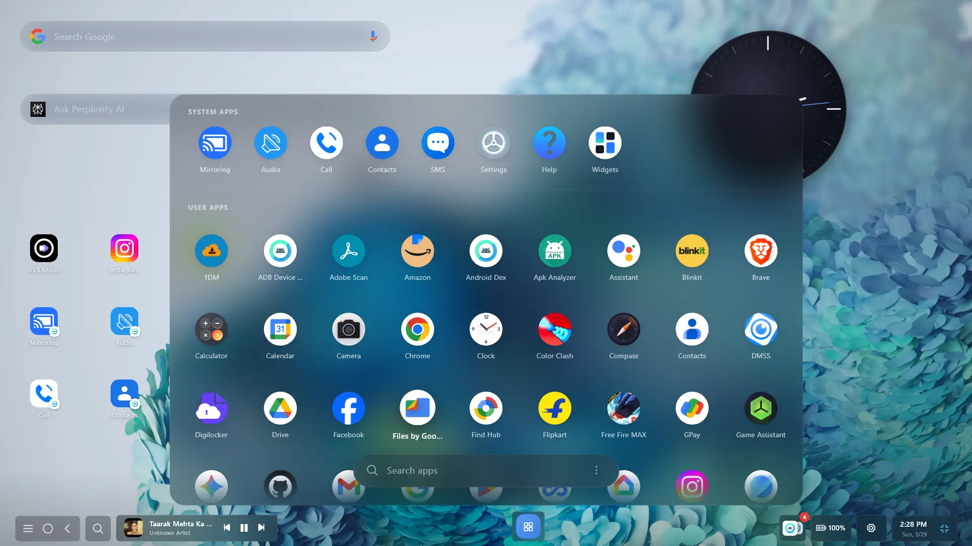This screenshot has width=972, height=546.
Task: Open the Contacts desktop shortcut
Action: pyautogui.click(x=125, y=394)
